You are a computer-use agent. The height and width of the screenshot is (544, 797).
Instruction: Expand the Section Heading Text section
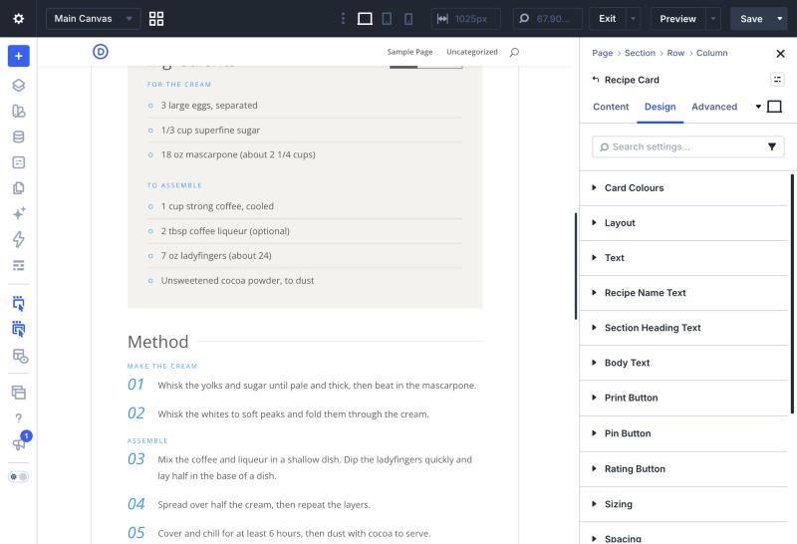(683, 328)
